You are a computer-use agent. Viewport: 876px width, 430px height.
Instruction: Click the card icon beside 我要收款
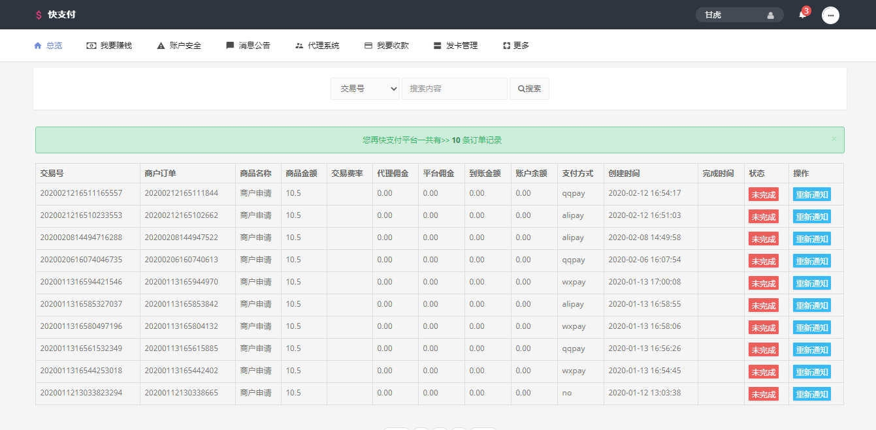pyautogui.click(x=368, y=46)
